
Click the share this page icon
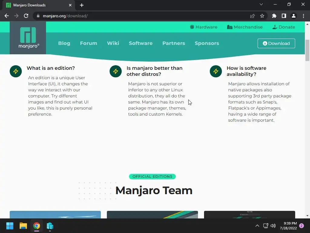pyautogui.click(x=252, y=16)
